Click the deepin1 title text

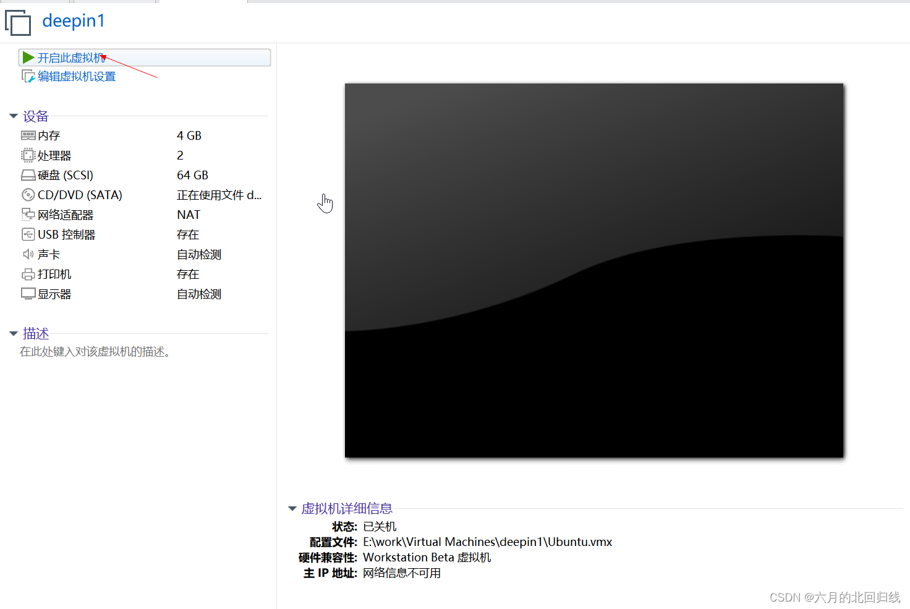(x=74, y=21)
